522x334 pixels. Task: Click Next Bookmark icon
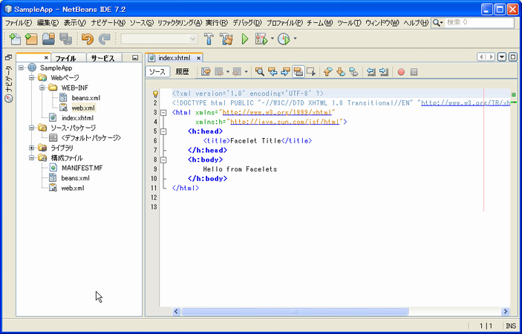point(341,72)
